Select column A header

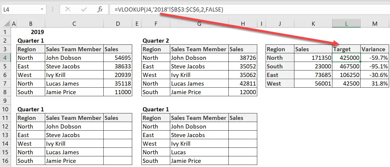pyautogui.click(x=14, y=24)
